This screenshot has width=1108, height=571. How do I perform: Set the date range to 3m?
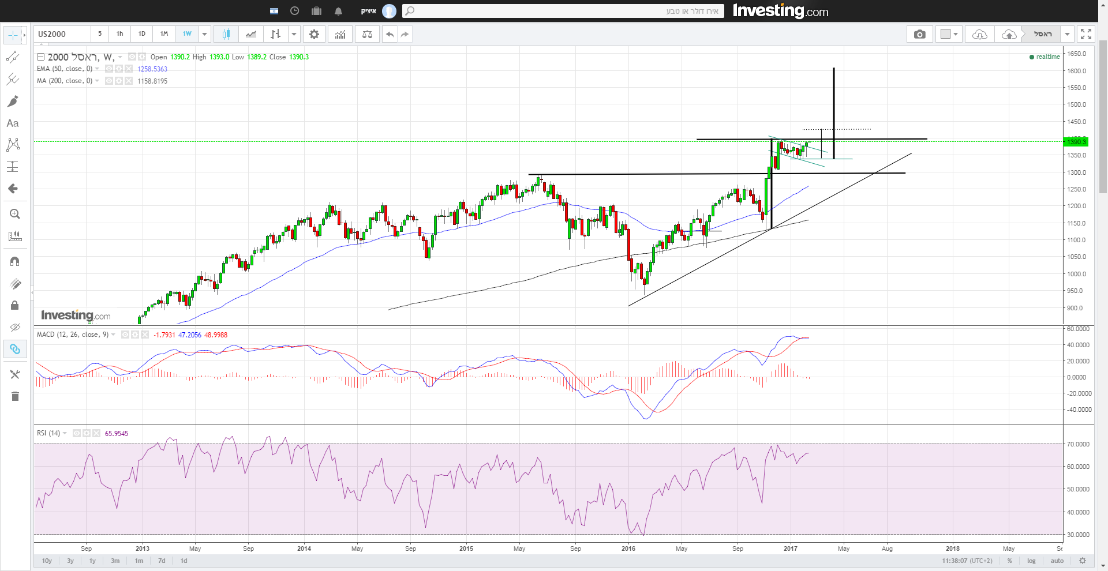pyautogui.click(x=115, y=561)
